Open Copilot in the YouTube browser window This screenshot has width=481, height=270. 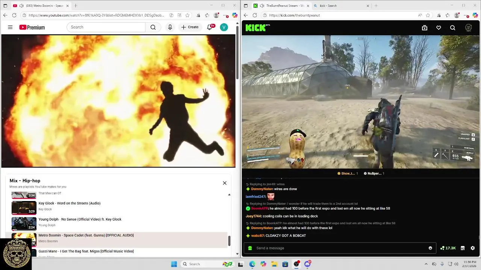234,15
